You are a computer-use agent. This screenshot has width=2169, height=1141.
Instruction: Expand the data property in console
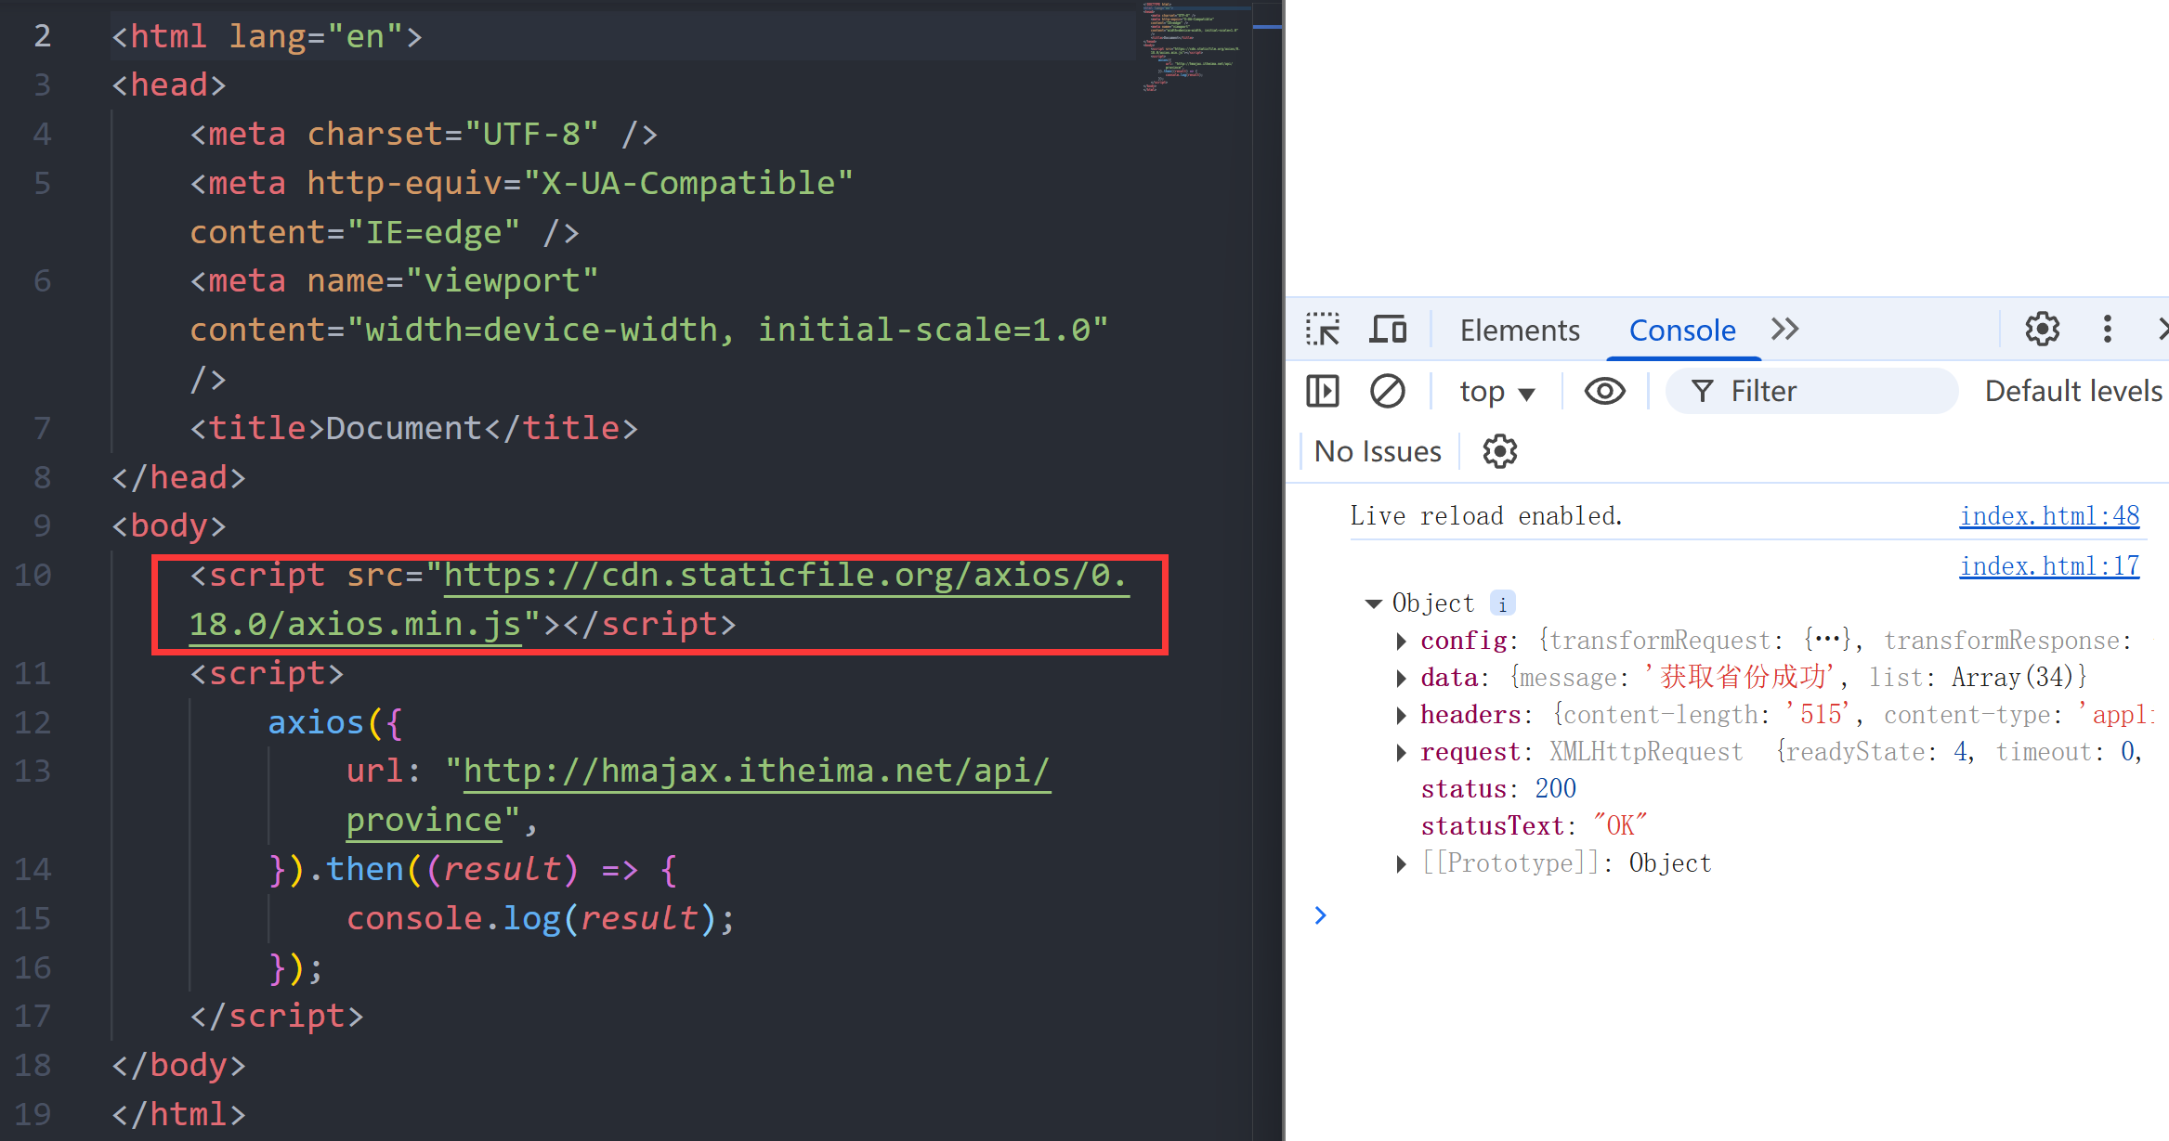[x=1401, y=678]
